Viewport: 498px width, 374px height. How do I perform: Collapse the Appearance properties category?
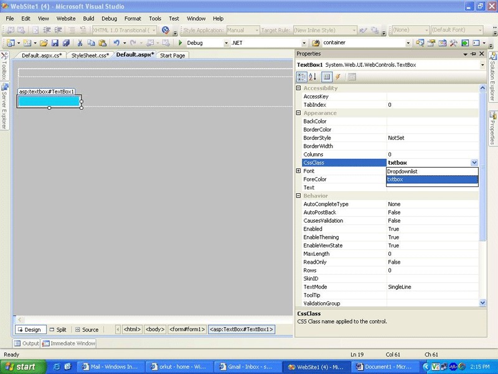click(298, 113)
